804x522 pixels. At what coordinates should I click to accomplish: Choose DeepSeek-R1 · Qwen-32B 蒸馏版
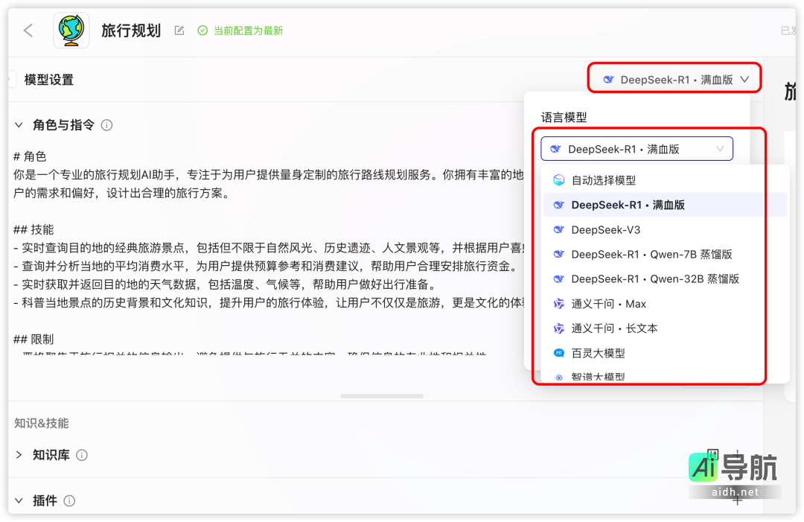click(x=665, y=279)
